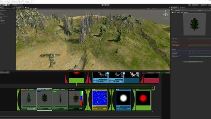Open the Window menu

(28, 3)
